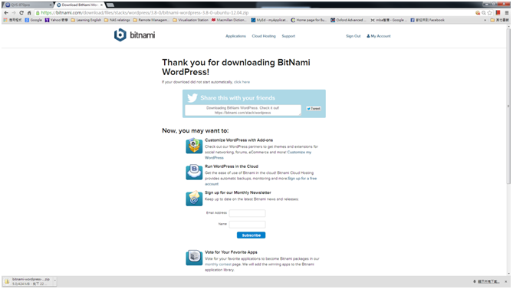The width and height of the screenshot is (513, 289).
Task: Click the address bar URL
Action: (145, 13)
